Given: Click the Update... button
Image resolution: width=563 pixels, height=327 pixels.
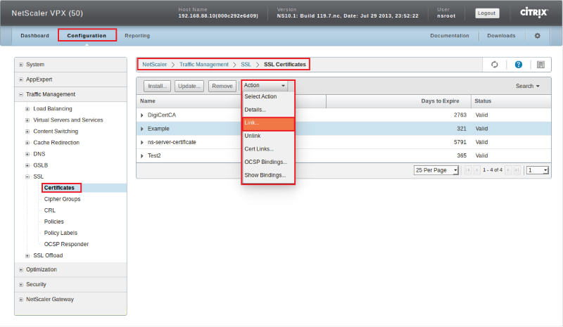Looking at the screenshot, I should coord(189,86).
